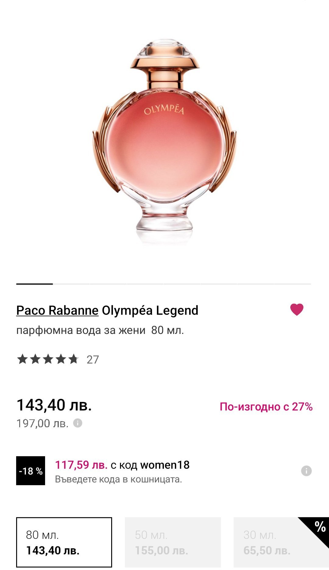Jump to last image carousel indicator segment
Viewport: 329px width, 570px height.
click(292, 284)
